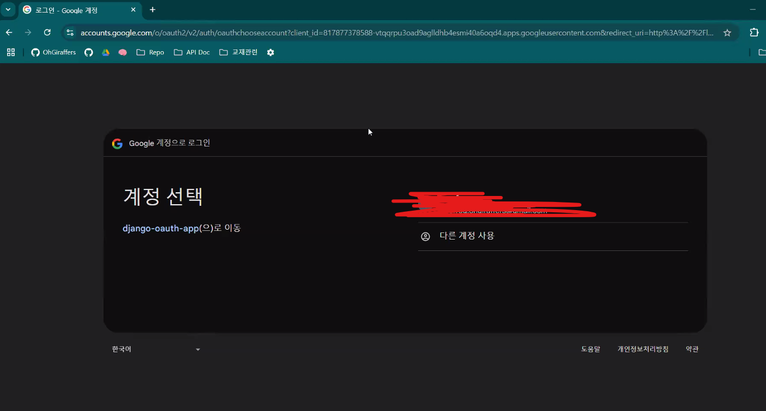Viewport: 766px width, 411px height.
Task: Select 다른 계정 사용 option
Action: click(553, 236)
